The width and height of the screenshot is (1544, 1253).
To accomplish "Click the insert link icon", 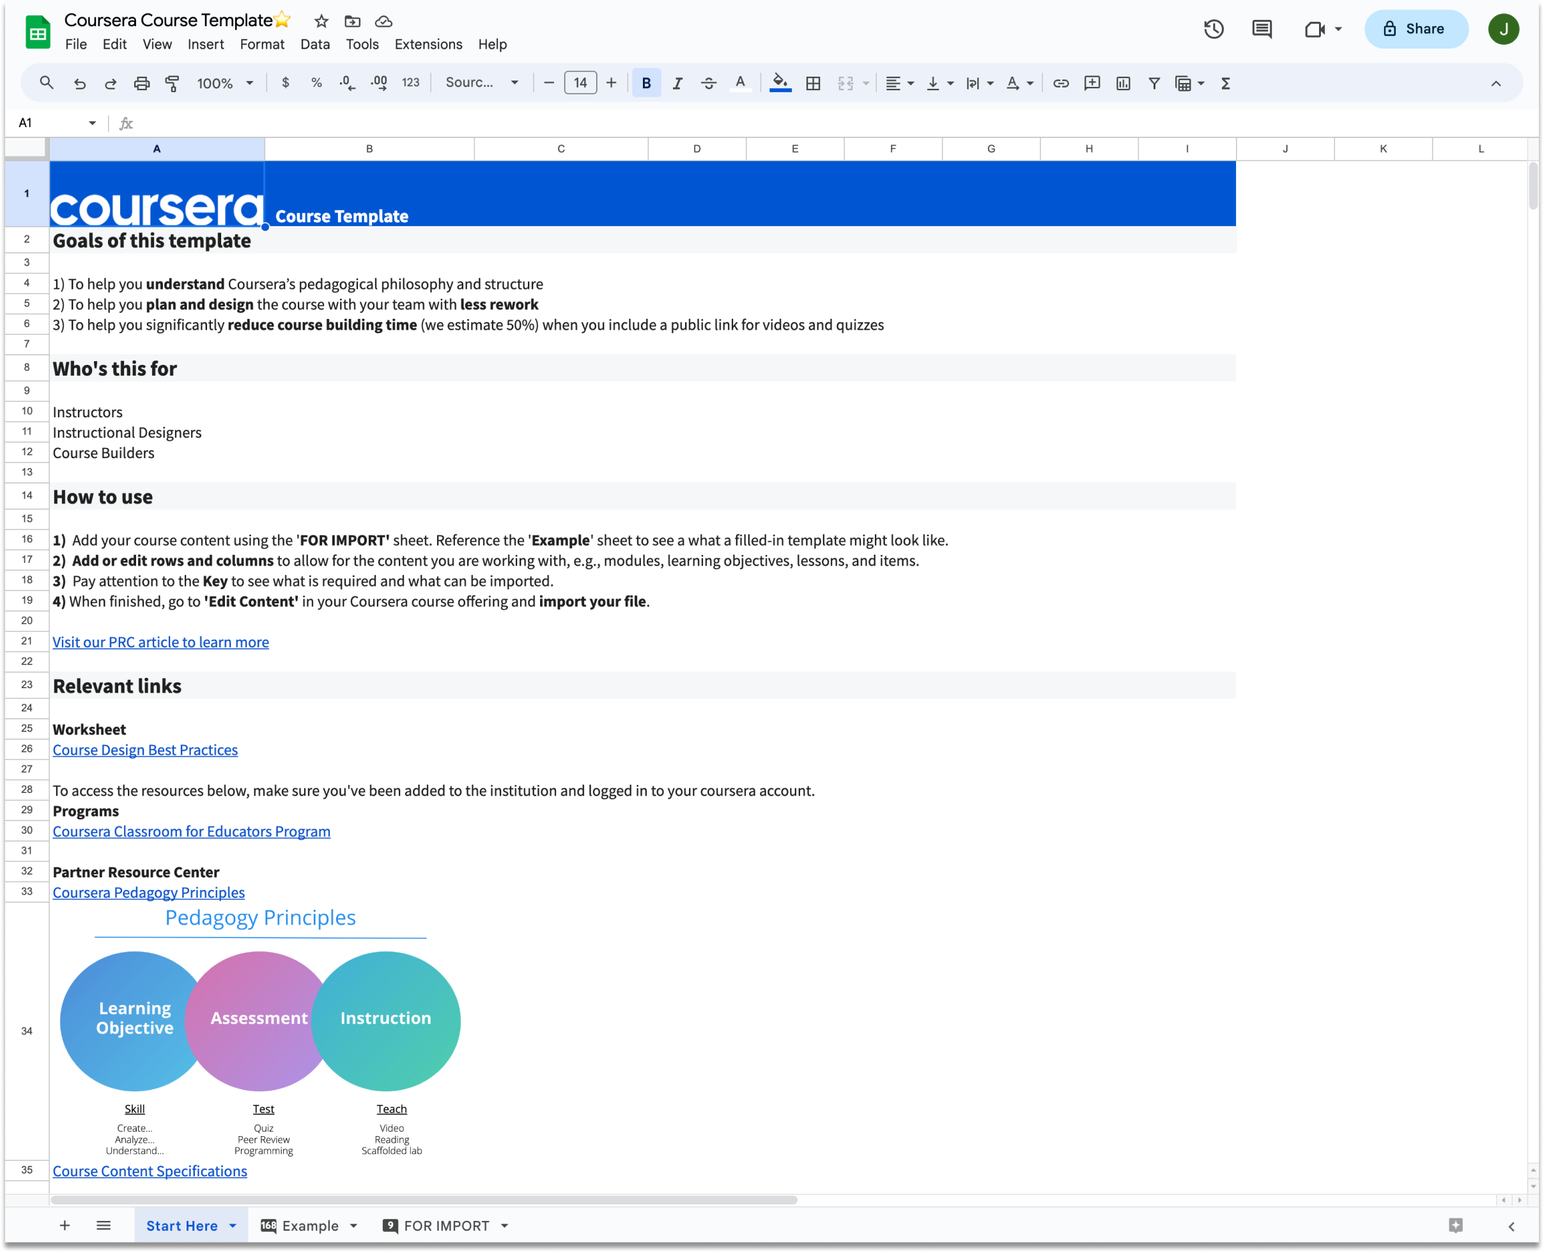I will point(1060,83).
